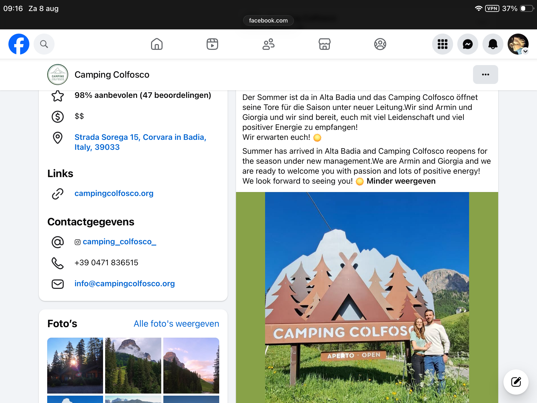Viewport: 537px width, 403px height.
Task: Open the Friends tab
Action: pyautogui.click(x=268, y=44)
